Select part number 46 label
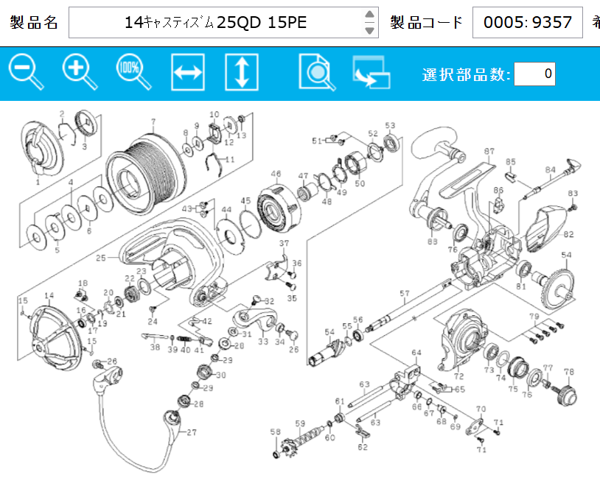Viewport: 600px width, 486px height. point(276,174)
